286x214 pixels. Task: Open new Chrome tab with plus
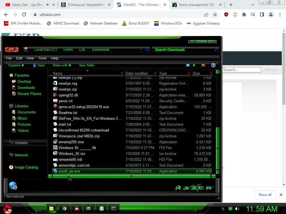pos(231,5)
